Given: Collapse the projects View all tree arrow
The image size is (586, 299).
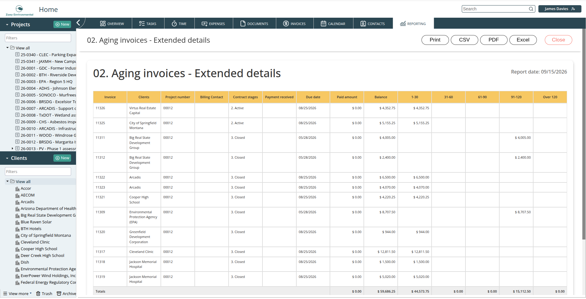Looking at the screenshot, I should [7, 48].
